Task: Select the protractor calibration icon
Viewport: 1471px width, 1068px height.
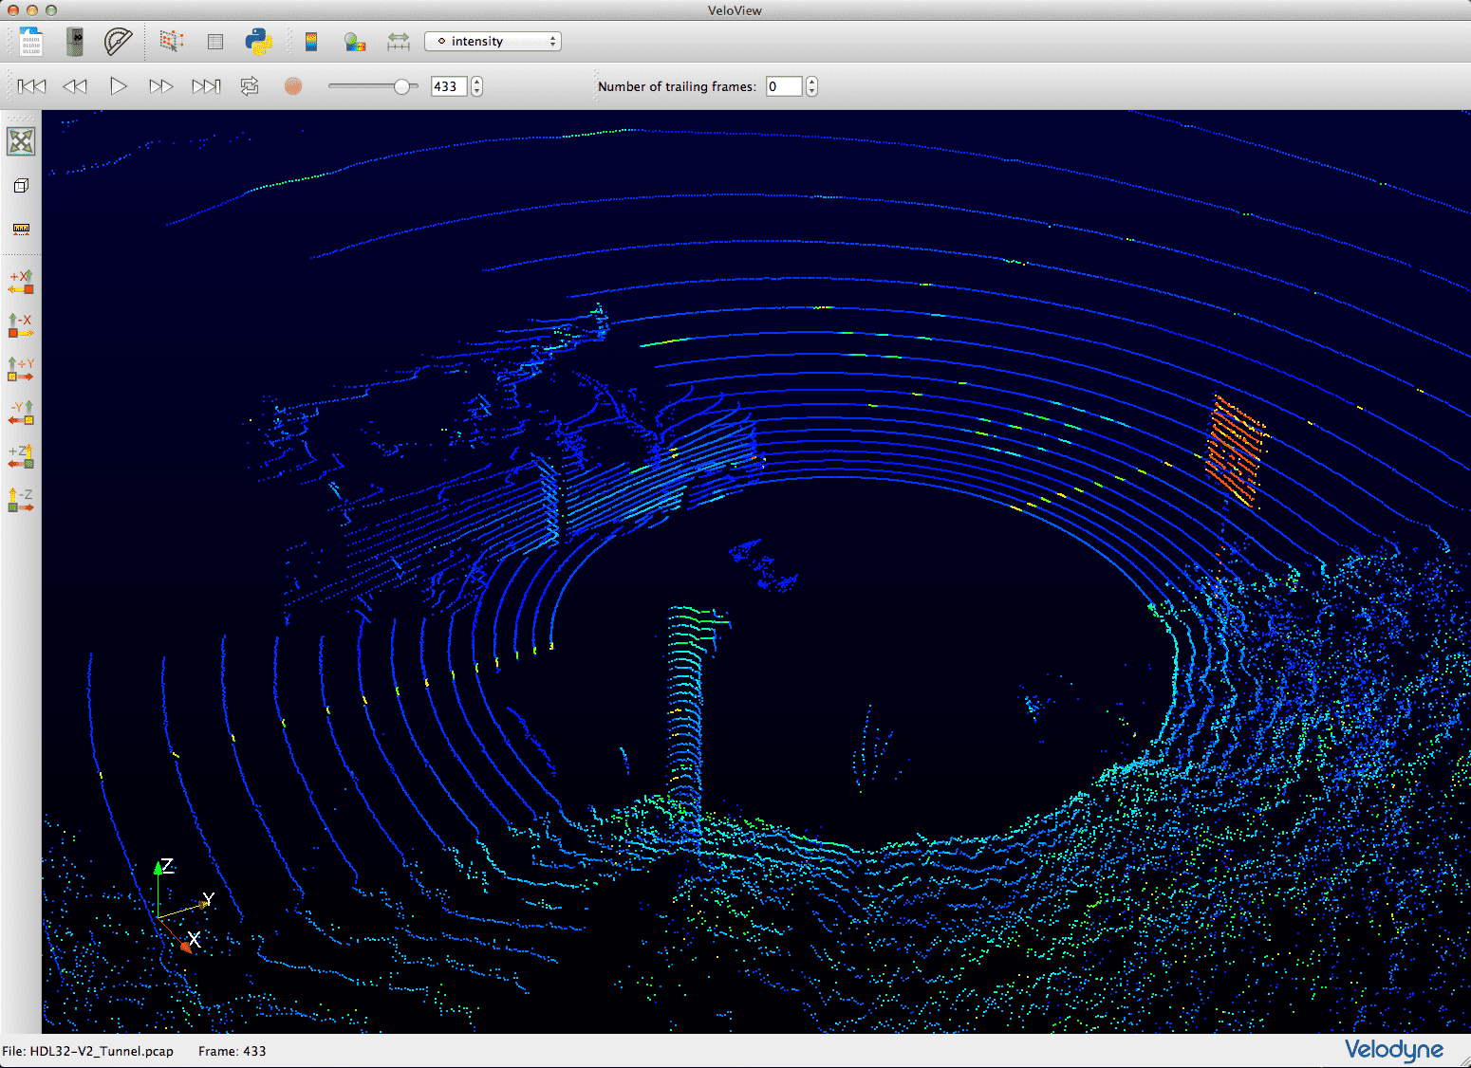Action: 118,42
